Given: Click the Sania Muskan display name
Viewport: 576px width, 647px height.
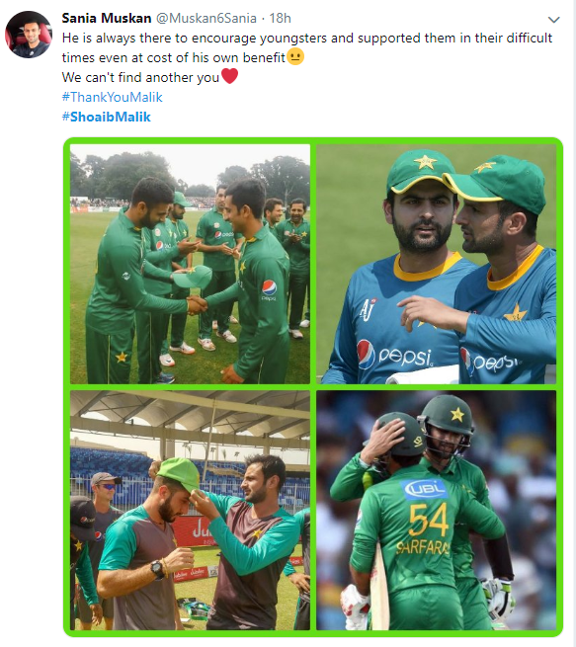Looking at the screenshot, I should click(107, 18).
